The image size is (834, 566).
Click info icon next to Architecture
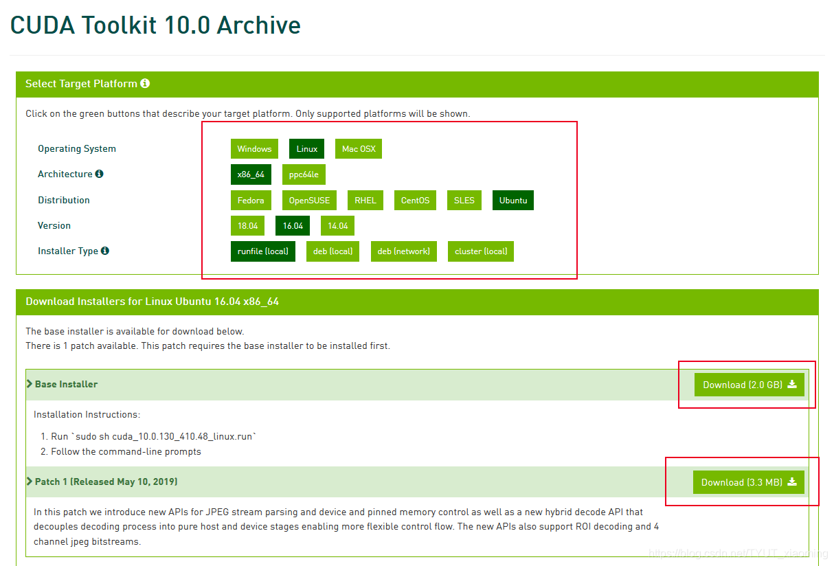(100, 174)
